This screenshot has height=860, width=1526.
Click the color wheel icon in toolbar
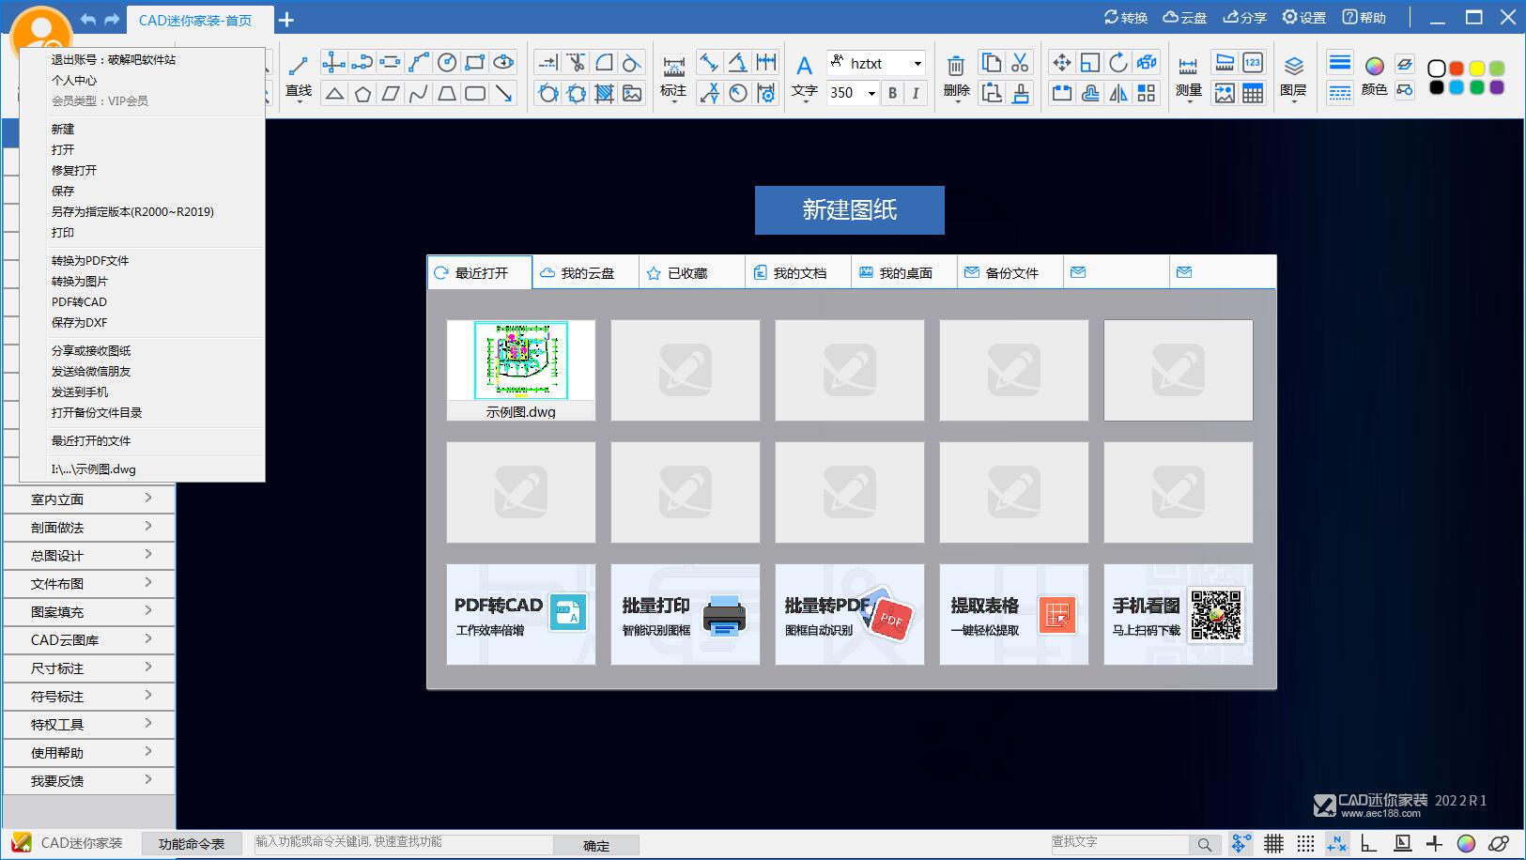[x=1374, y=66]
